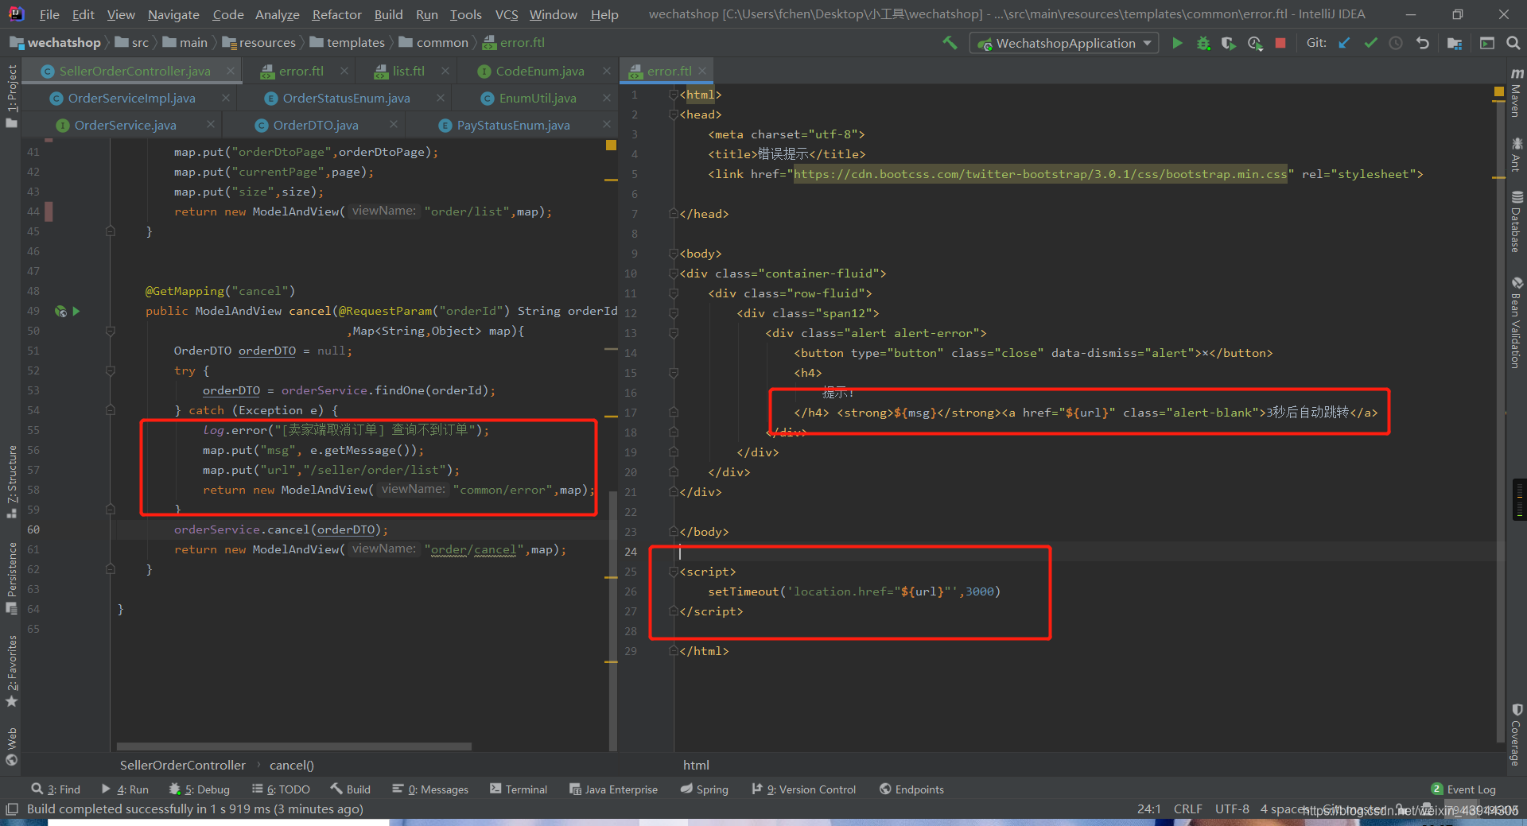Click UTF-8 encoding in status bar
The image size is (1527, 826).
click(1232, 809)
